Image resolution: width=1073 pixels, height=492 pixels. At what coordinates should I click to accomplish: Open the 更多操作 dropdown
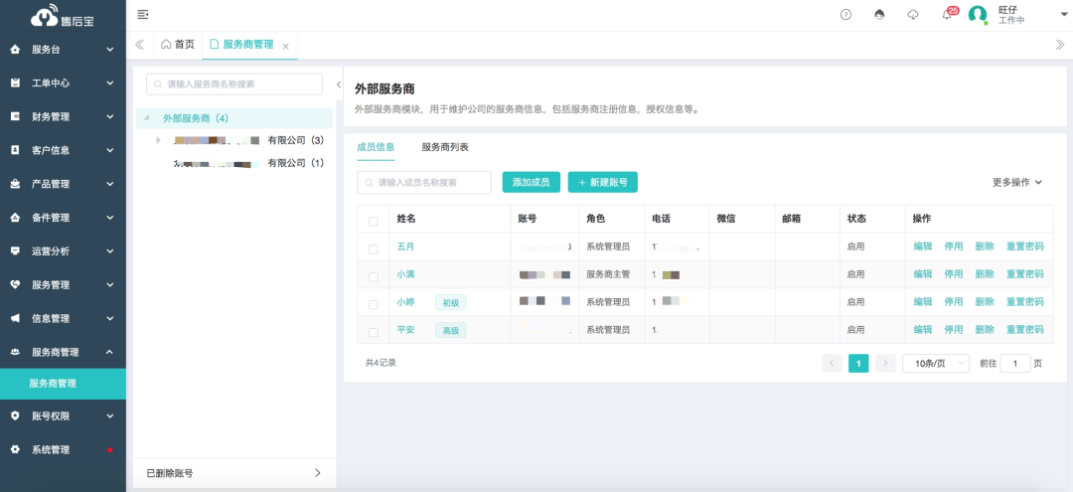(1017, 182)
